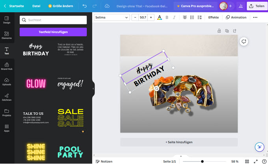The image size is (268, 164).
Task: Select the Happy Birthday text template
Action: tap(36, 49)
